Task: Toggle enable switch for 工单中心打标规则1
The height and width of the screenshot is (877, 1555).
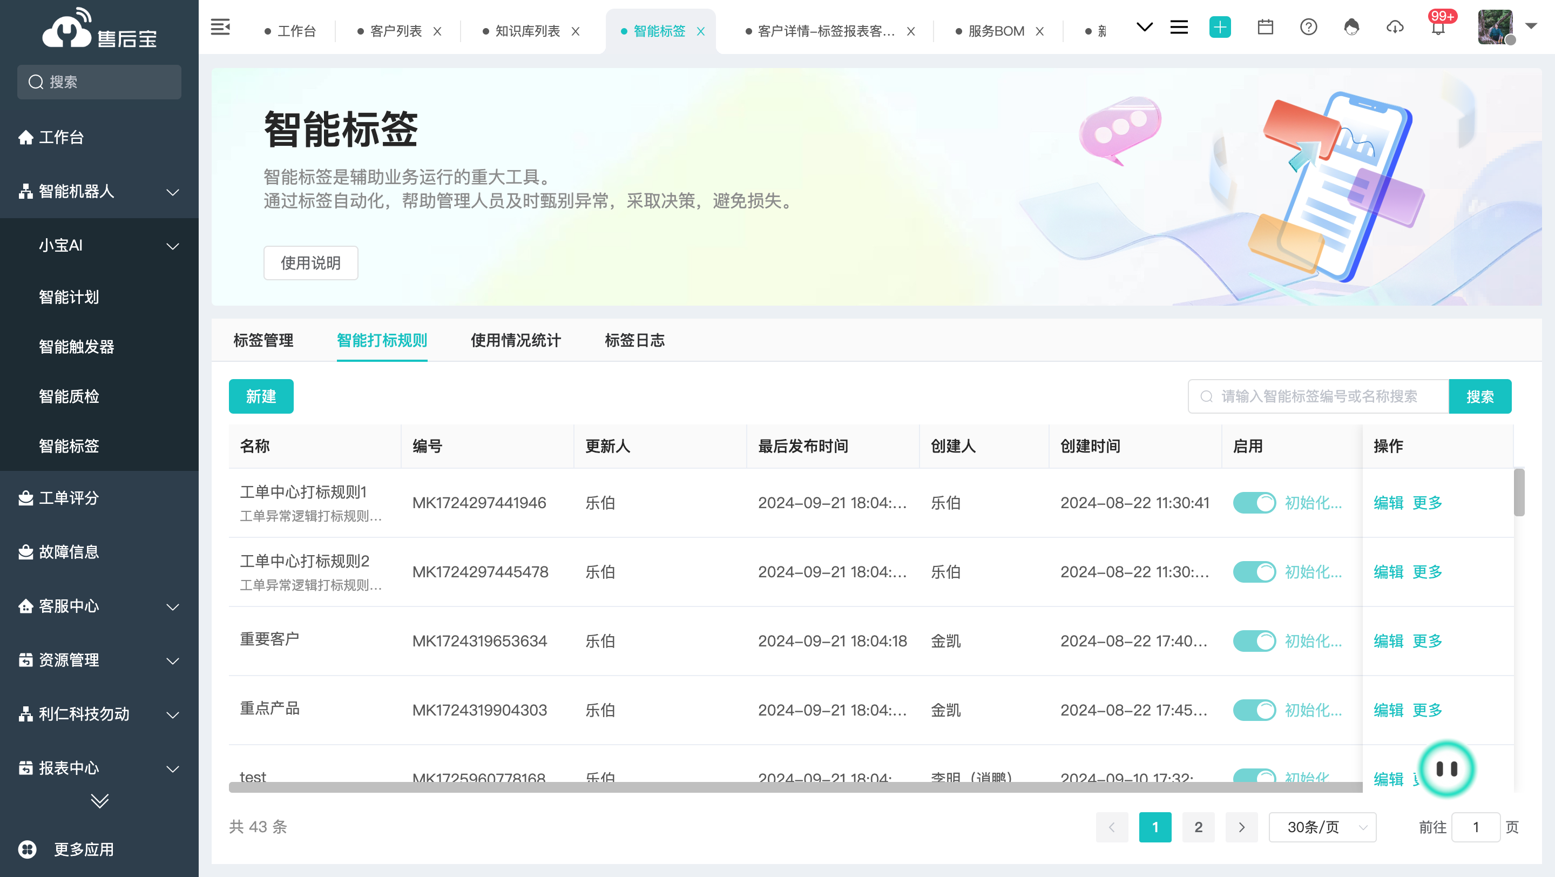Action: coord(1254,502)
